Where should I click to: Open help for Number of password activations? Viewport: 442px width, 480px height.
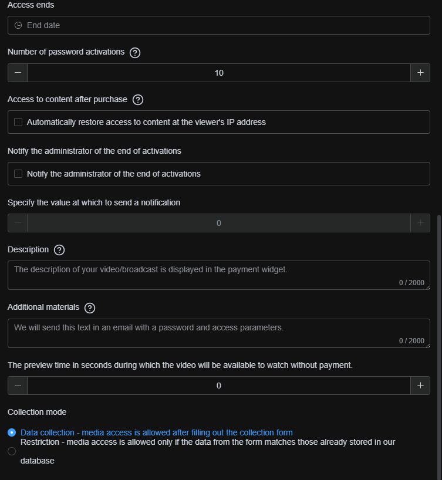point(135,53)
